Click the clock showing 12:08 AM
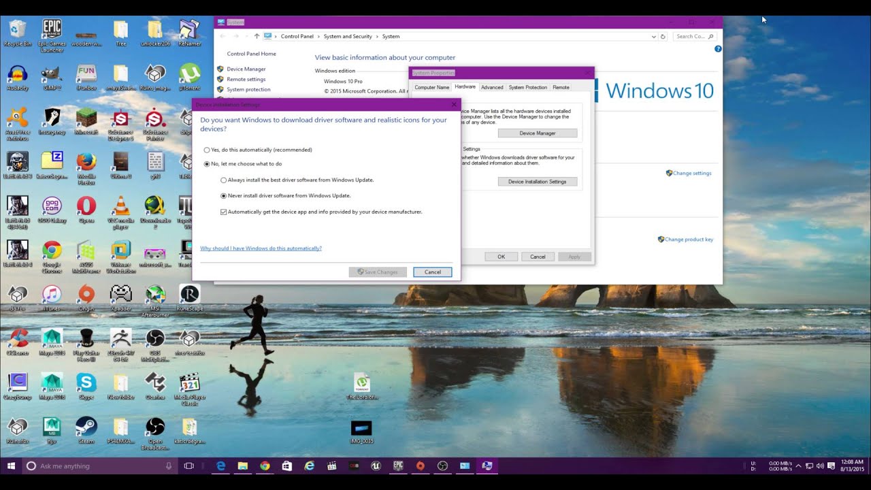 852,466
